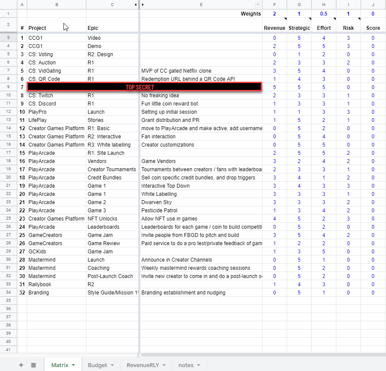Click 'No freaking idea' description cell

tap(201, 96)
